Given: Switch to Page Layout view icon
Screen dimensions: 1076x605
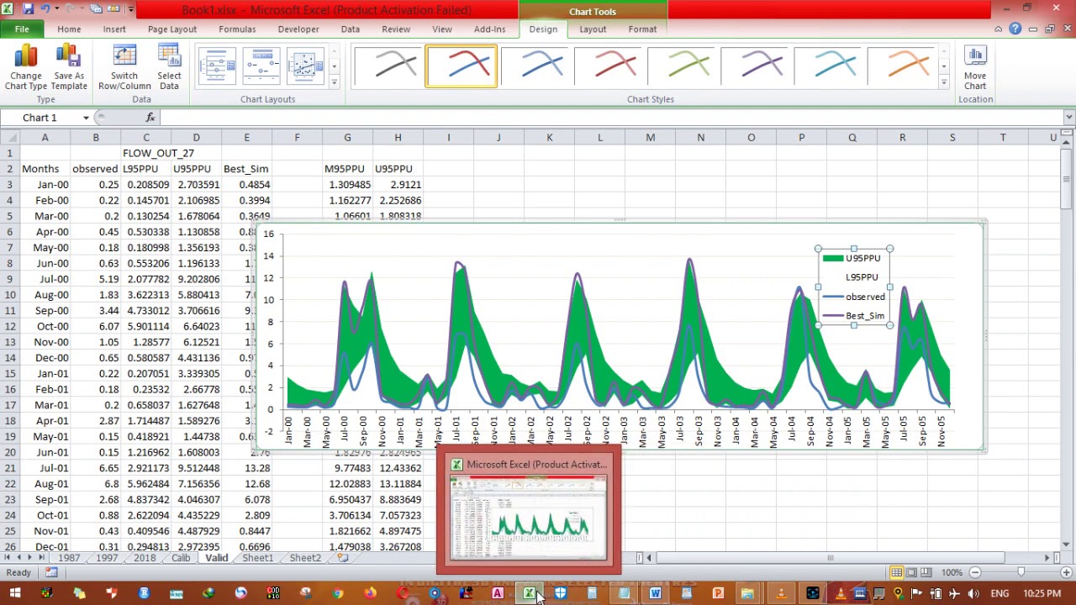Looking at the screenshot, I should coord(911,572).
